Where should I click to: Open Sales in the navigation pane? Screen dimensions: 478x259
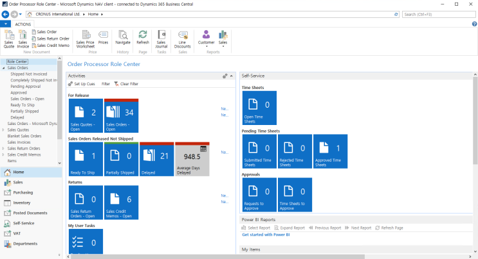(x=31, y=183)
